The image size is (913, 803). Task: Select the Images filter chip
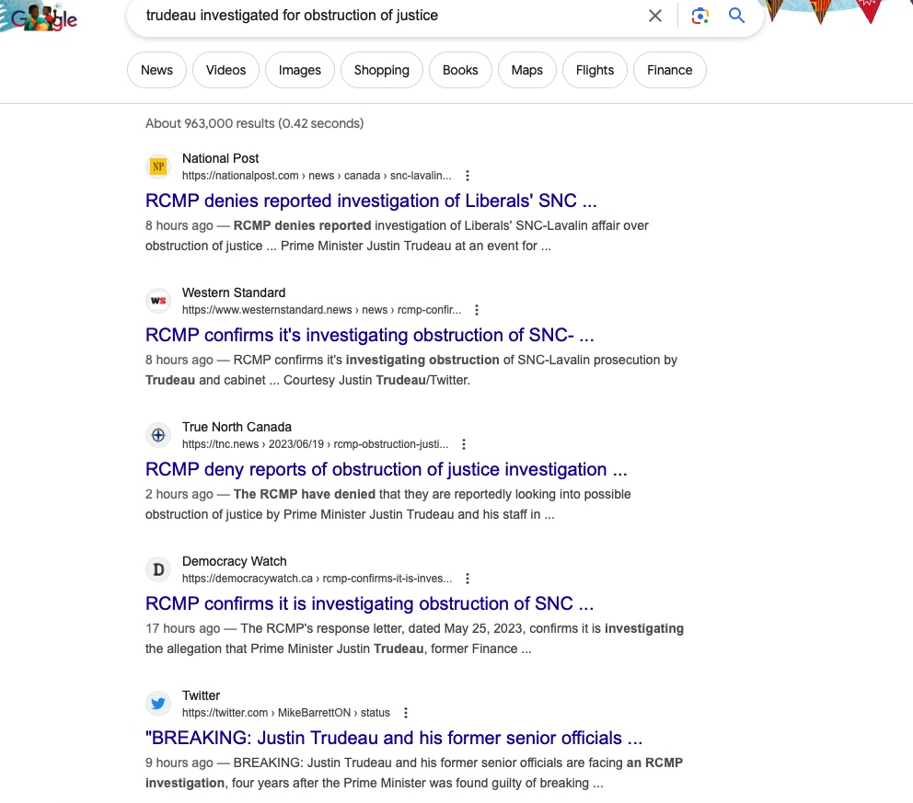coord(300,70)
